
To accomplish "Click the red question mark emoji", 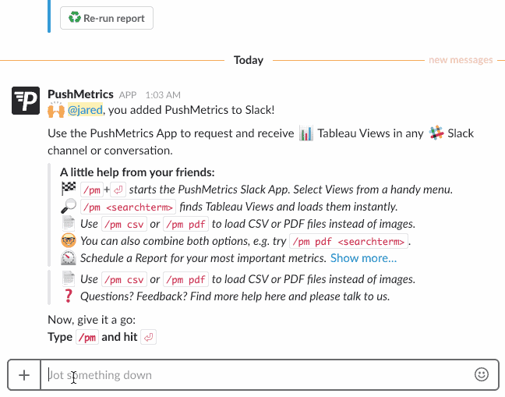I will [68, 296].
